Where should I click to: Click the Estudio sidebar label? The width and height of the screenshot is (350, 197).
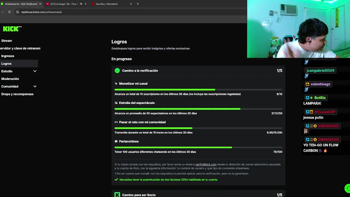pos(7,71)
